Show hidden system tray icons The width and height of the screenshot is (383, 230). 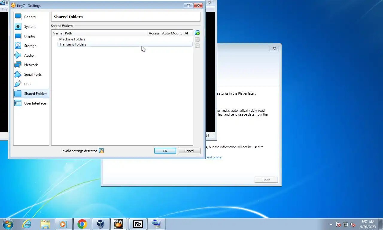331,224
